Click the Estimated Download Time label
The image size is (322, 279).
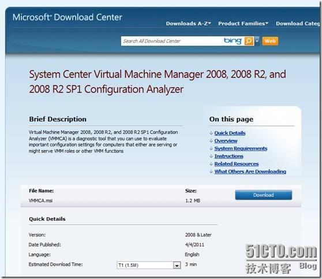[55, 265]
